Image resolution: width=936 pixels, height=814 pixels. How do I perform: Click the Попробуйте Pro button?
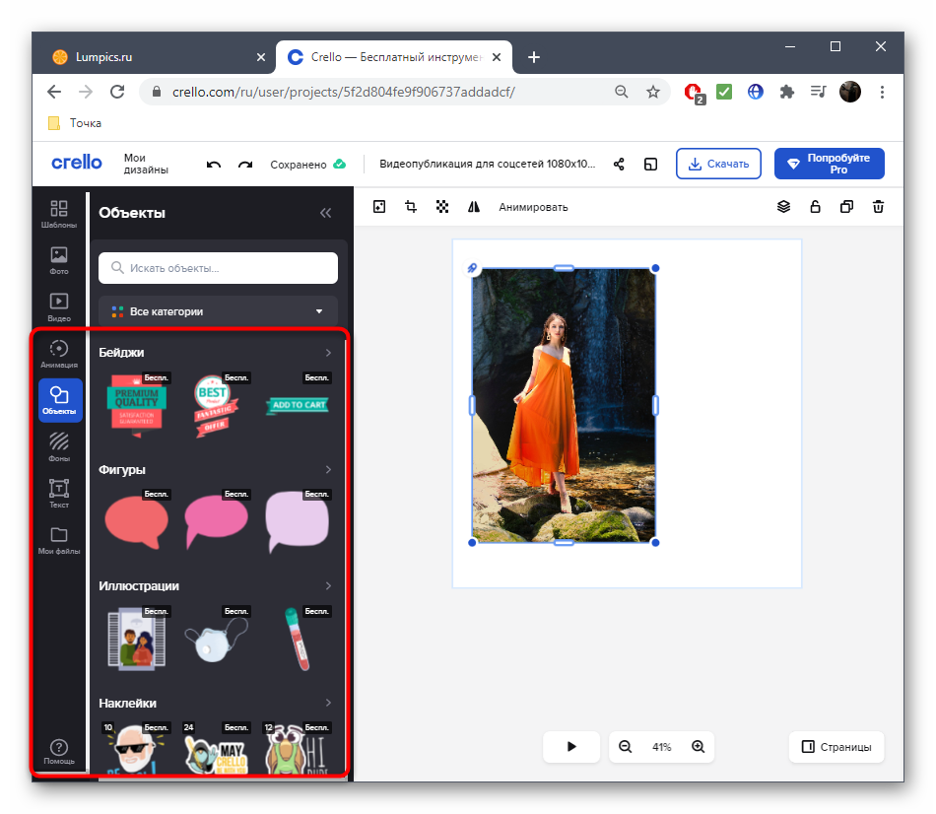[x=829, y=164]
